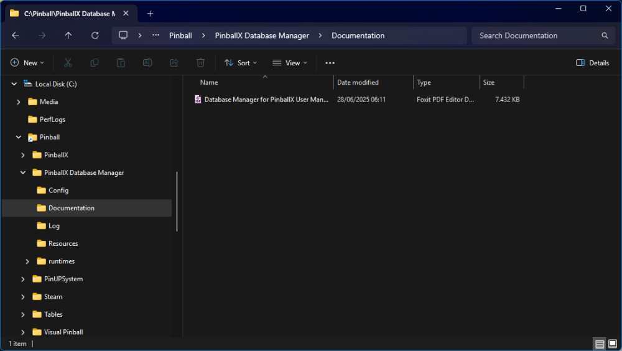Click the 7.432 KB size cell
This screenshot has width=622, height=351.
(508, 100)
